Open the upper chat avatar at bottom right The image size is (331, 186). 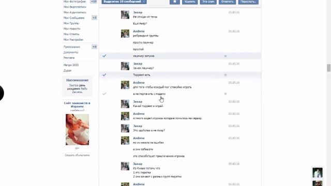click(x=318, y=173)
